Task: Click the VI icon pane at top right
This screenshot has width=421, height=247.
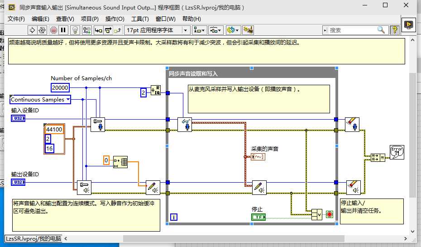Action: [408, 25]
